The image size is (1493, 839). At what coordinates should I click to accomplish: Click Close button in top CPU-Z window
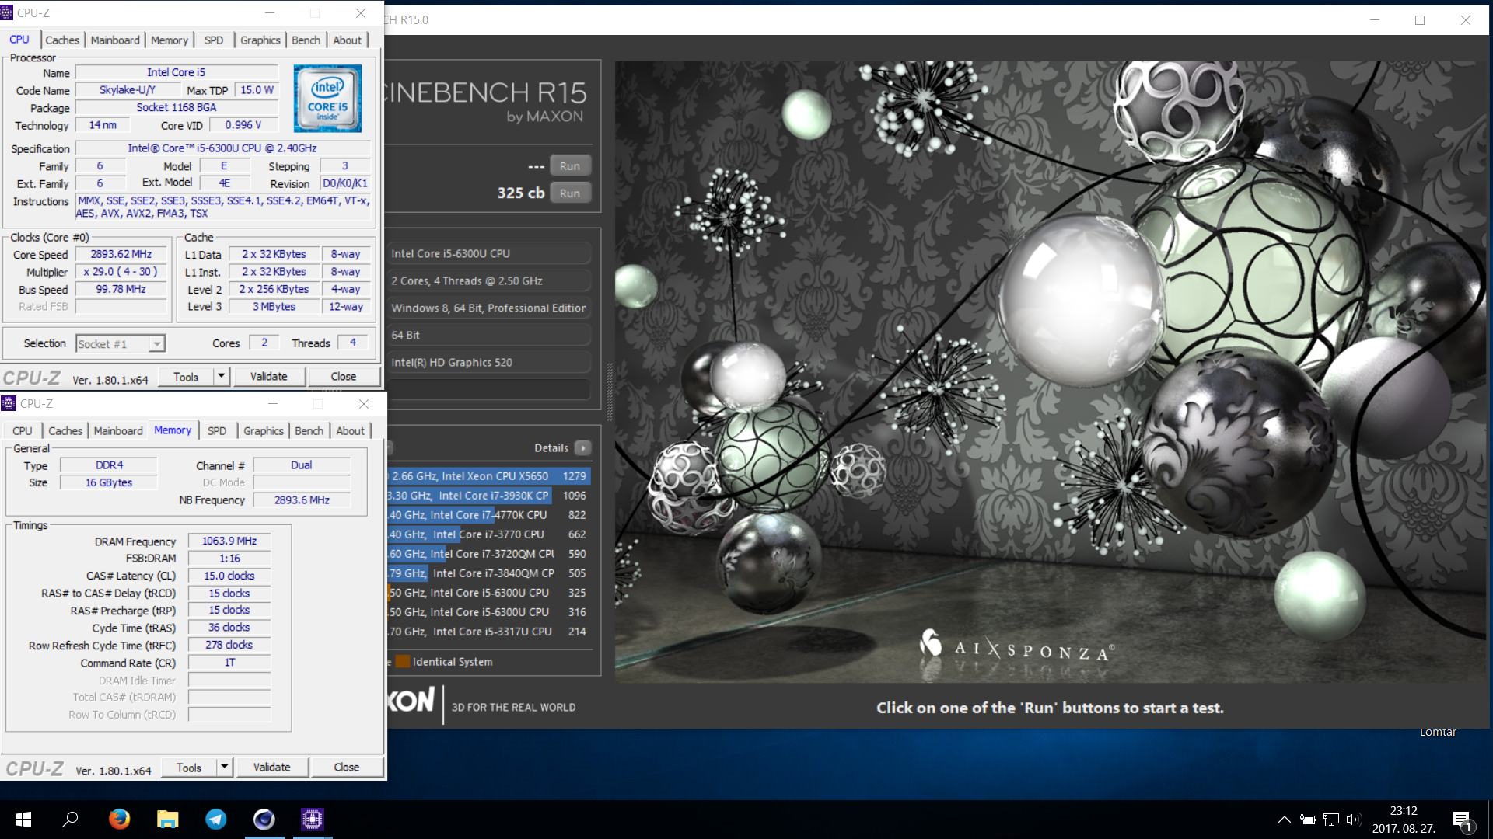[344, 377]
